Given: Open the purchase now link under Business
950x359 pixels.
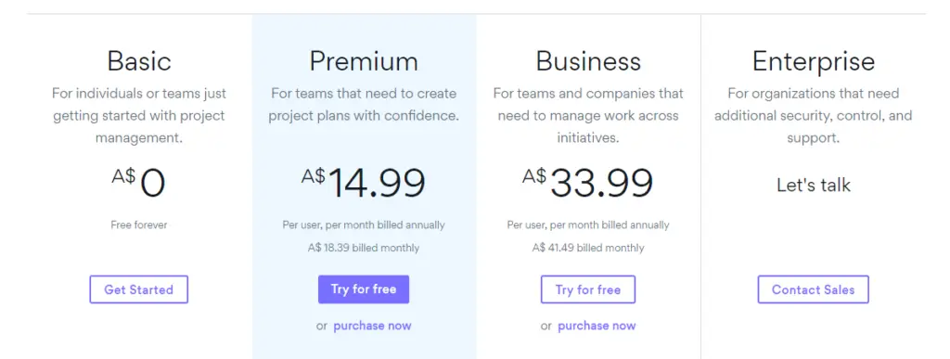Looking at the screenshot, I should [597, 326].
